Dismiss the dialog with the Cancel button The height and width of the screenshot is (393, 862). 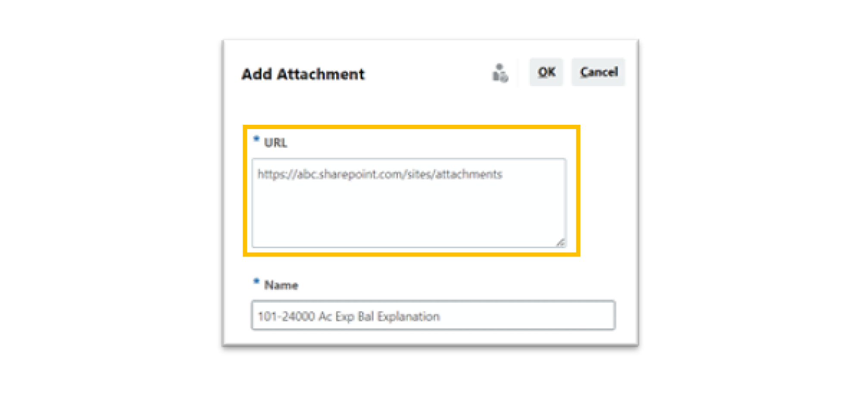point(598,72)
